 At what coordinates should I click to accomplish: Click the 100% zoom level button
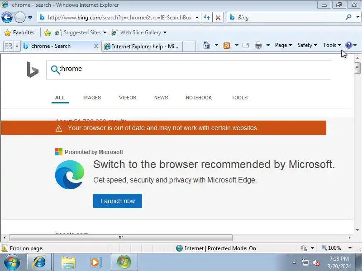point(332,248)
